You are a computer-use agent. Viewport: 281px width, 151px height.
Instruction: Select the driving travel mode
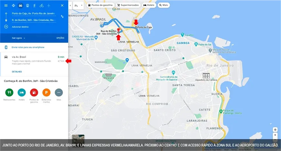pos(21,5)
